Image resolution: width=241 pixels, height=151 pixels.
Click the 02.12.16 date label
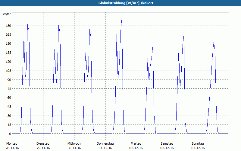coord(136,148)
